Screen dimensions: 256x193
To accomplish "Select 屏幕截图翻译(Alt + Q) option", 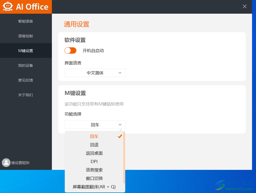I will click(94, 187).
